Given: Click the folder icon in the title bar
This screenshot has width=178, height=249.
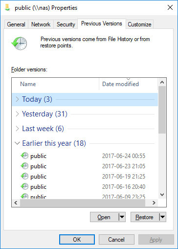Looking at the screenshot, I should tap(7, 8).
